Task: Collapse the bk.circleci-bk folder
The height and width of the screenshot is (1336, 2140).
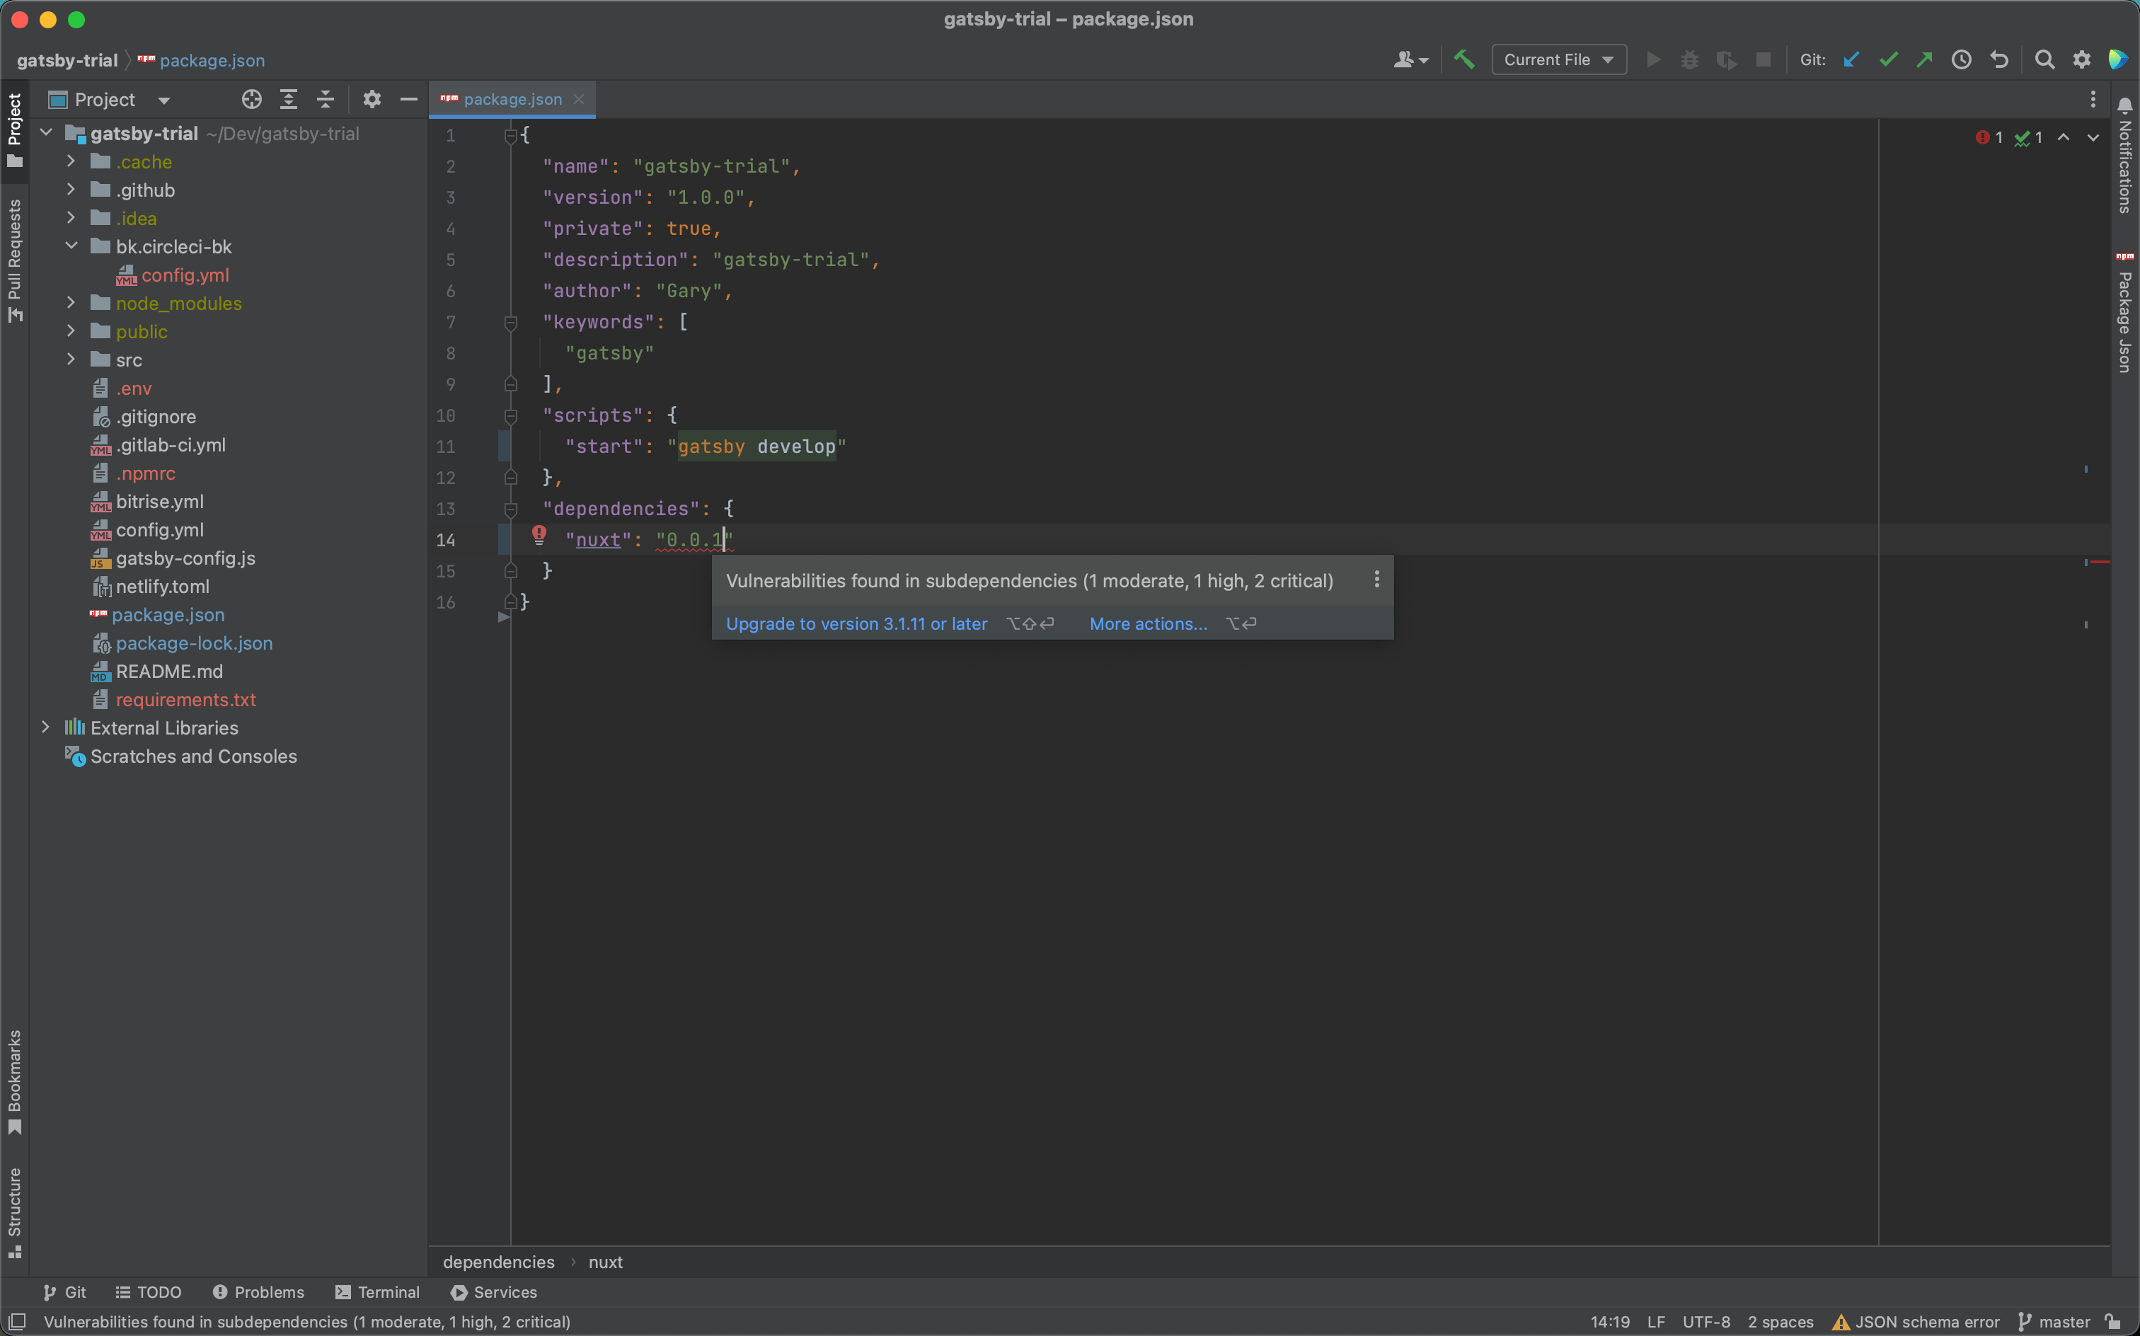Action: (71, 246)
